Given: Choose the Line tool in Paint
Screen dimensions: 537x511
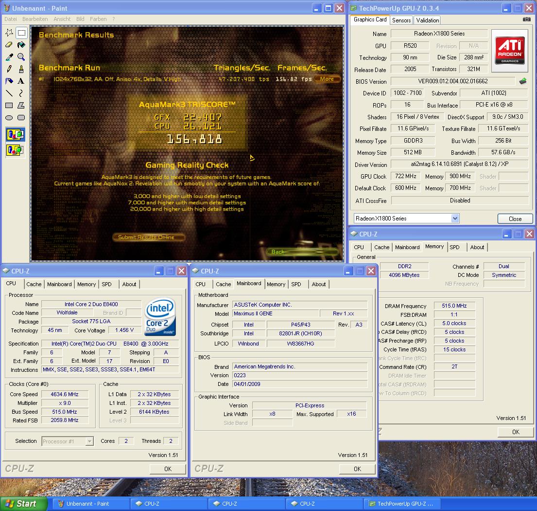Looking at the screenshot, I should 9,93.
